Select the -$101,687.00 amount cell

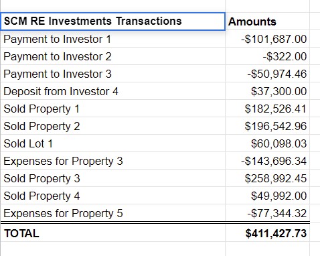coord(267,39)
